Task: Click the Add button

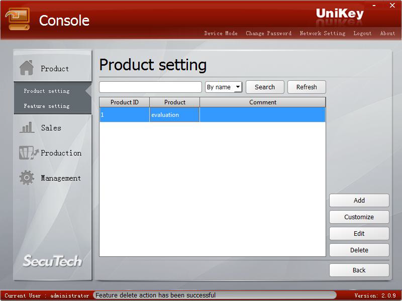Action: [359, 200]
